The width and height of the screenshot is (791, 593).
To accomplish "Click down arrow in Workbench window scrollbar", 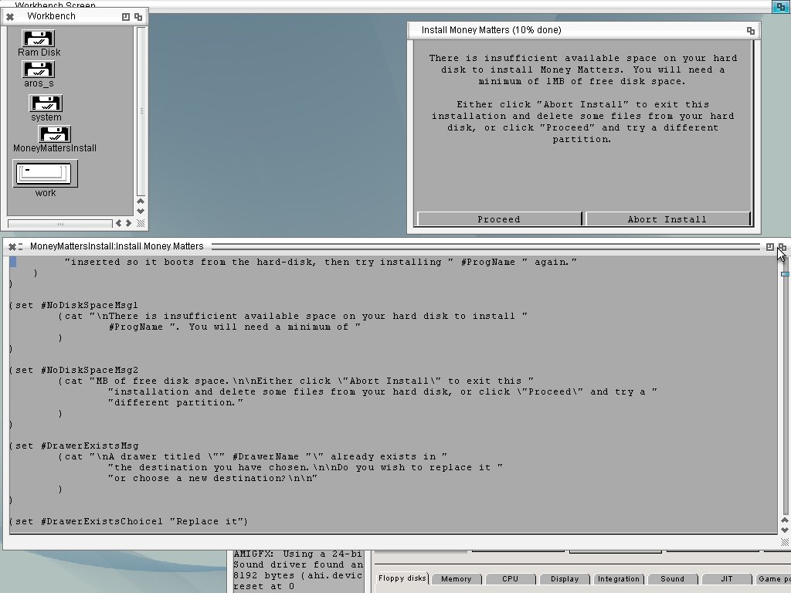I will 141,212.
